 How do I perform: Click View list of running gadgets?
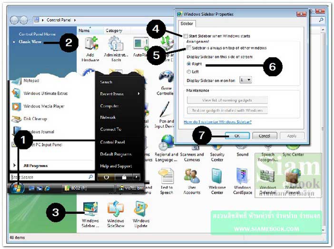[x=227, y=100]
